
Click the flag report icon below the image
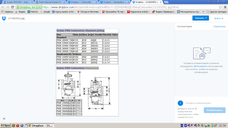tap(4, 119)
